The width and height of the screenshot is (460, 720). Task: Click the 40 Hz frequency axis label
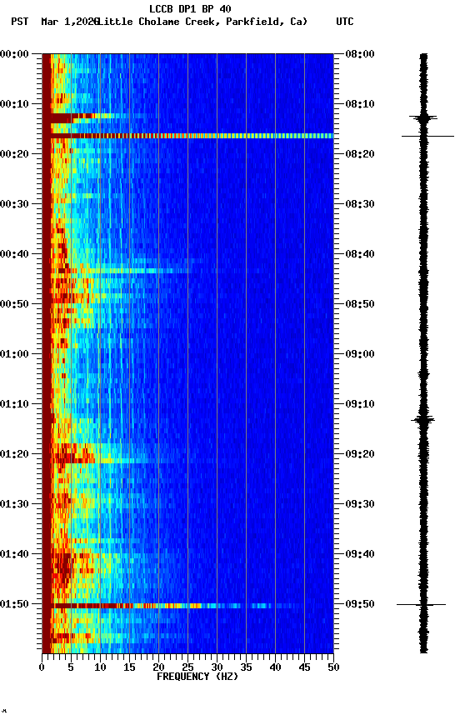pos(275,667)
